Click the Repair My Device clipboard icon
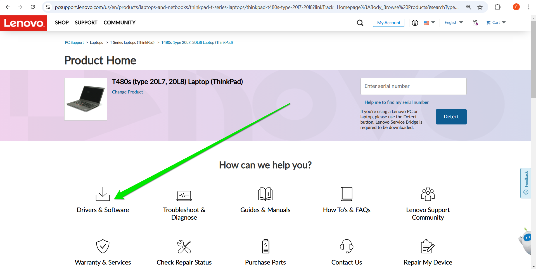Image resolution: width=536 pixels, height=269 pixels. [428, 246]
